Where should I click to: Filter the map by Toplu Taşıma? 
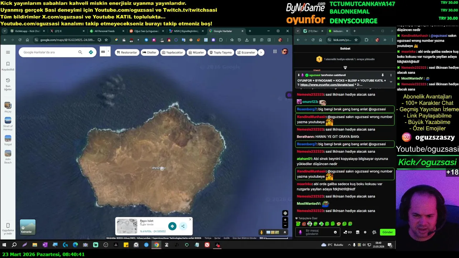(221, 52)
